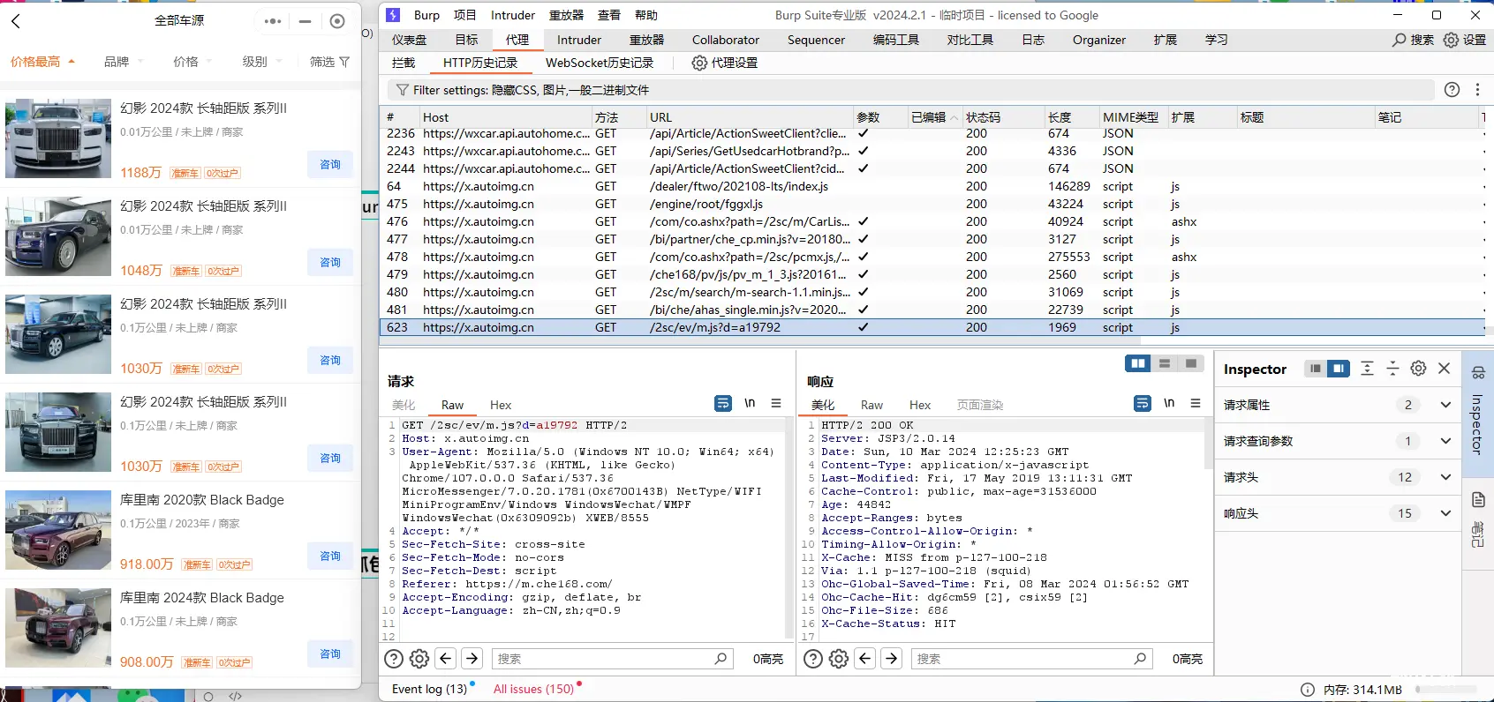Screen dimensions: 1494x702
Task: Click the request panel search input field
Action: pos(613,659)
